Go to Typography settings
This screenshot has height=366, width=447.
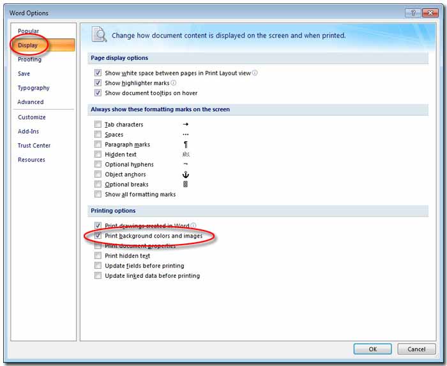(33, 88)
